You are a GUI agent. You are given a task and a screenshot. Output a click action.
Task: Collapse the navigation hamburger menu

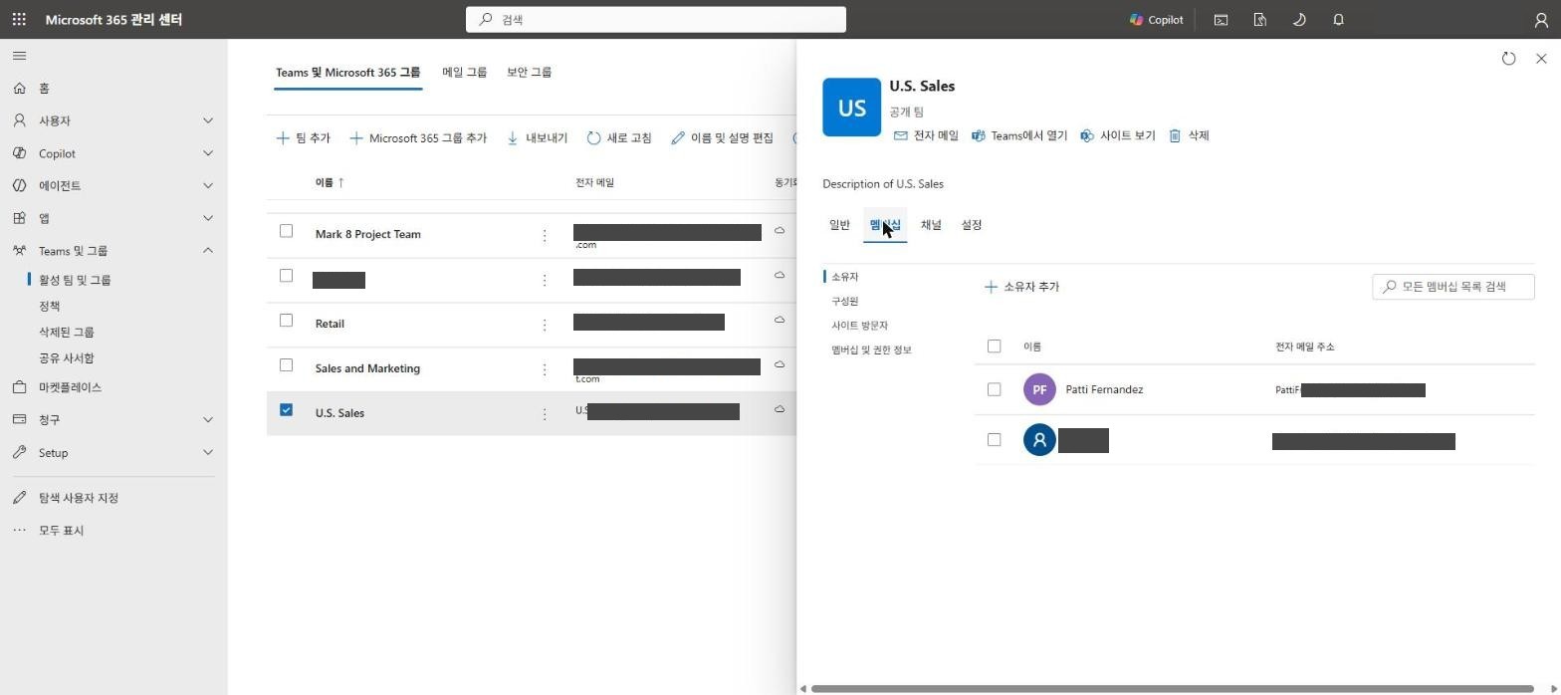19,56
